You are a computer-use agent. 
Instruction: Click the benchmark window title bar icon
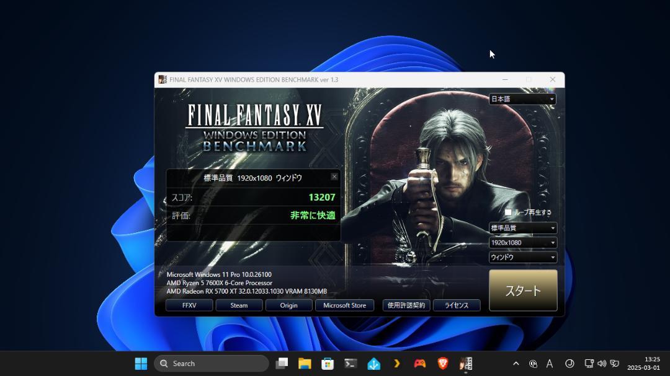[x=163, y=79]
